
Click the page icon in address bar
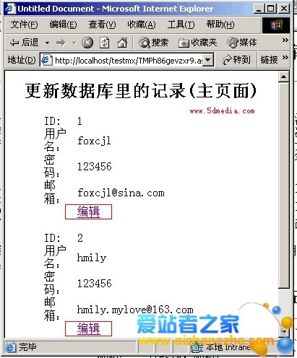[46, 60]
